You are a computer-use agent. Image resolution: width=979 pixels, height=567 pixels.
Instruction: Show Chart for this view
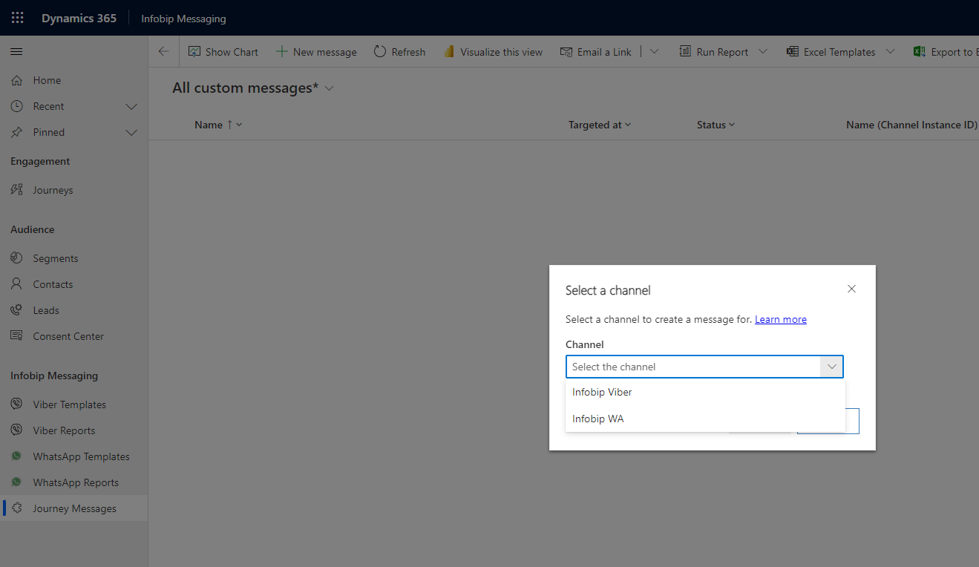coord(223,51)
